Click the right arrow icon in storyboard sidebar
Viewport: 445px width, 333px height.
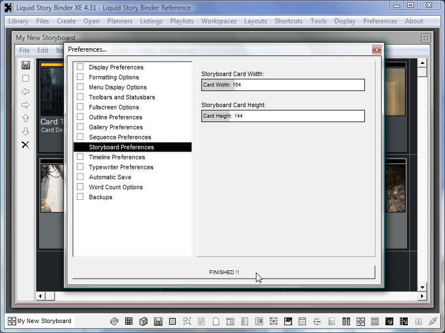26,105
